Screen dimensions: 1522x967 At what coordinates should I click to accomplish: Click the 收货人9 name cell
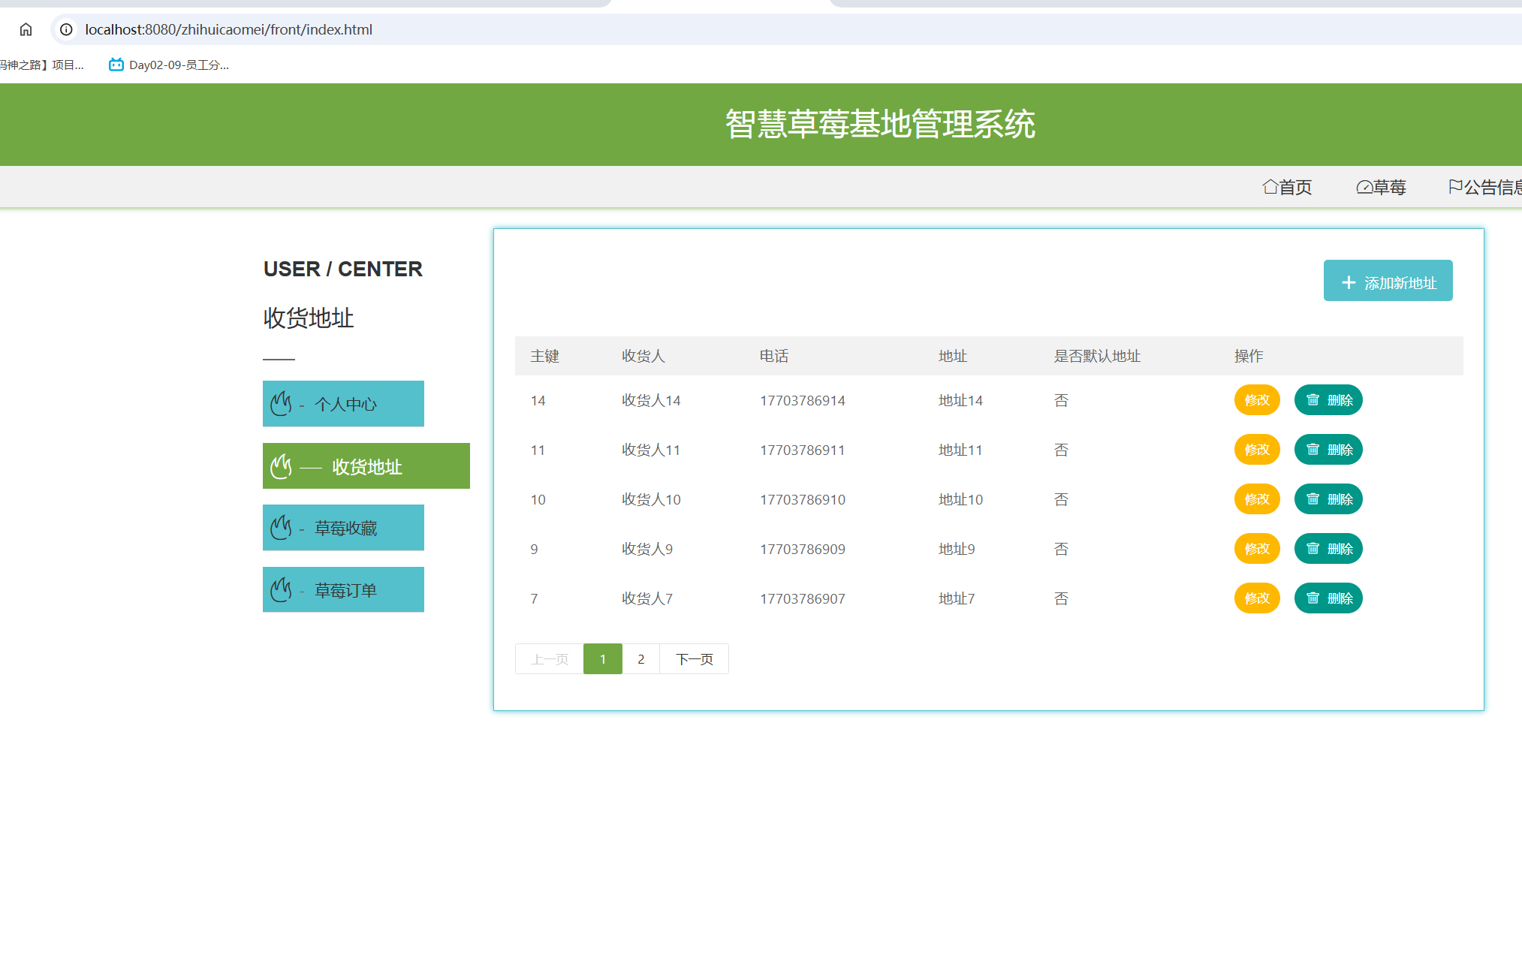pos(647,549)
